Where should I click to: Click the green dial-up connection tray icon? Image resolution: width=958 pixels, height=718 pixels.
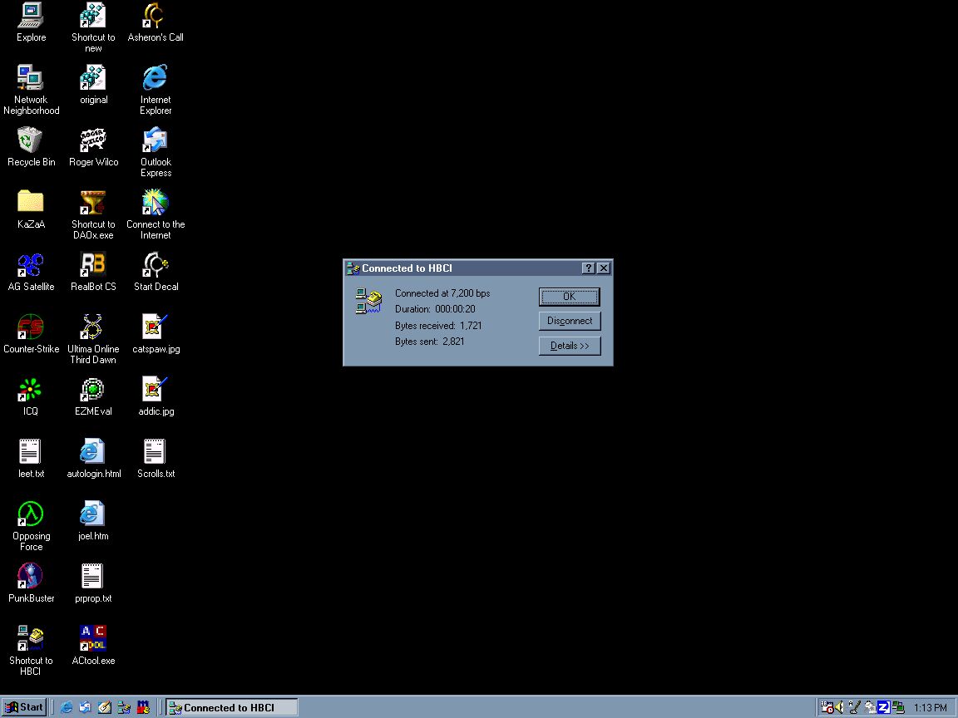[x=898, y=708]
